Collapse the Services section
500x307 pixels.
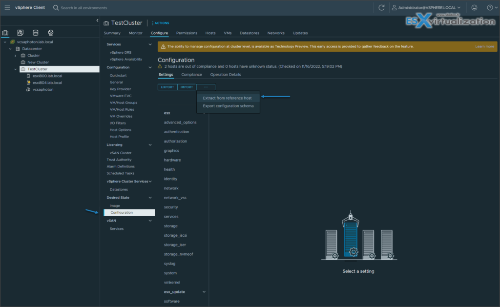[150, 43]
